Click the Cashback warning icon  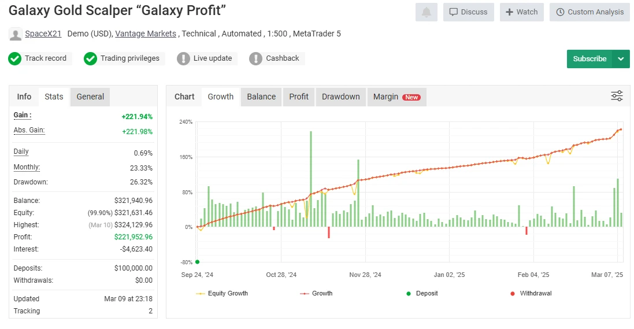pyautogui.click(x=255, y=58)
